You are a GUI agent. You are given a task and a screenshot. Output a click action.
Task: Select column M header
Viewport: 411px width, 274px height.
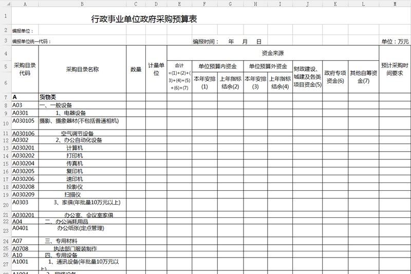click(x=395, y=4)
